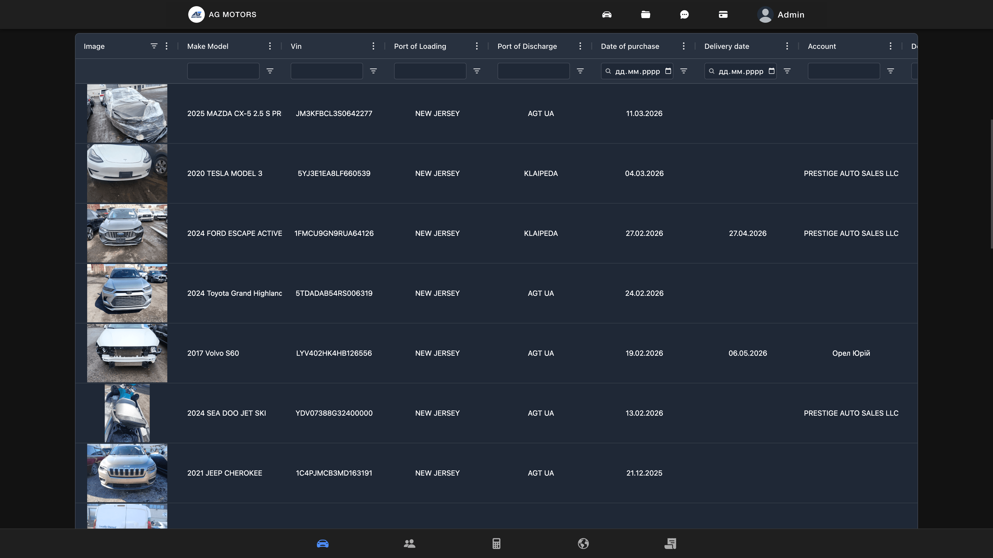993x558 pixels.
Task: Open Account column options menu
Action: [890, 46]
